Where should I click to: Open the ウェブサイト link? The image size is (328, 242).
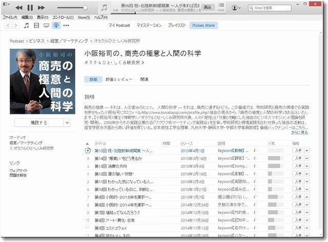pyautogui.click(x=18, y=170)
